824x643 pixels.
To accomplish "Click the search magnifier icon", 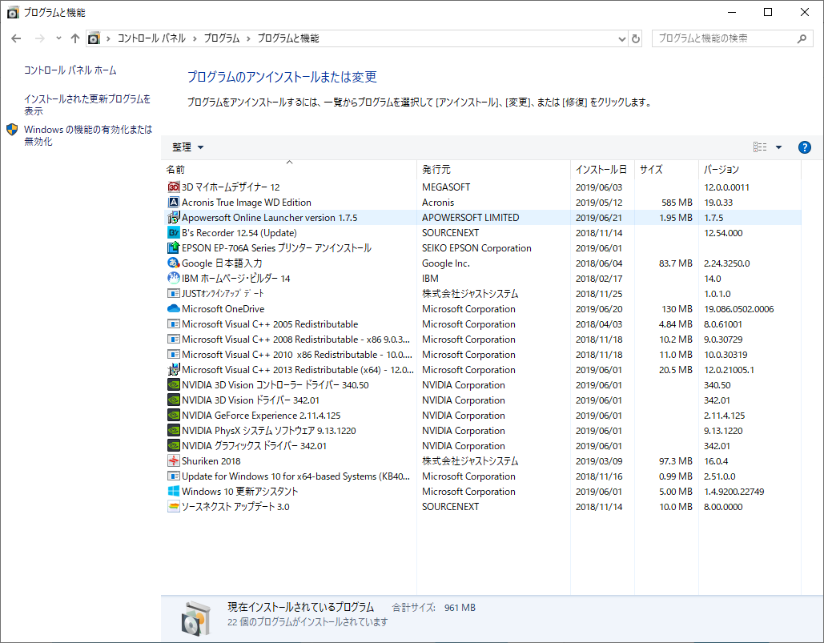I will [x=802, y=38].
